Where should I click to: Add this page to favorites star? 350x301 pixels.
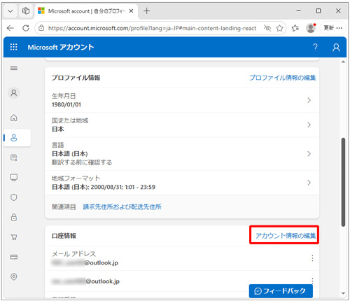279,28
